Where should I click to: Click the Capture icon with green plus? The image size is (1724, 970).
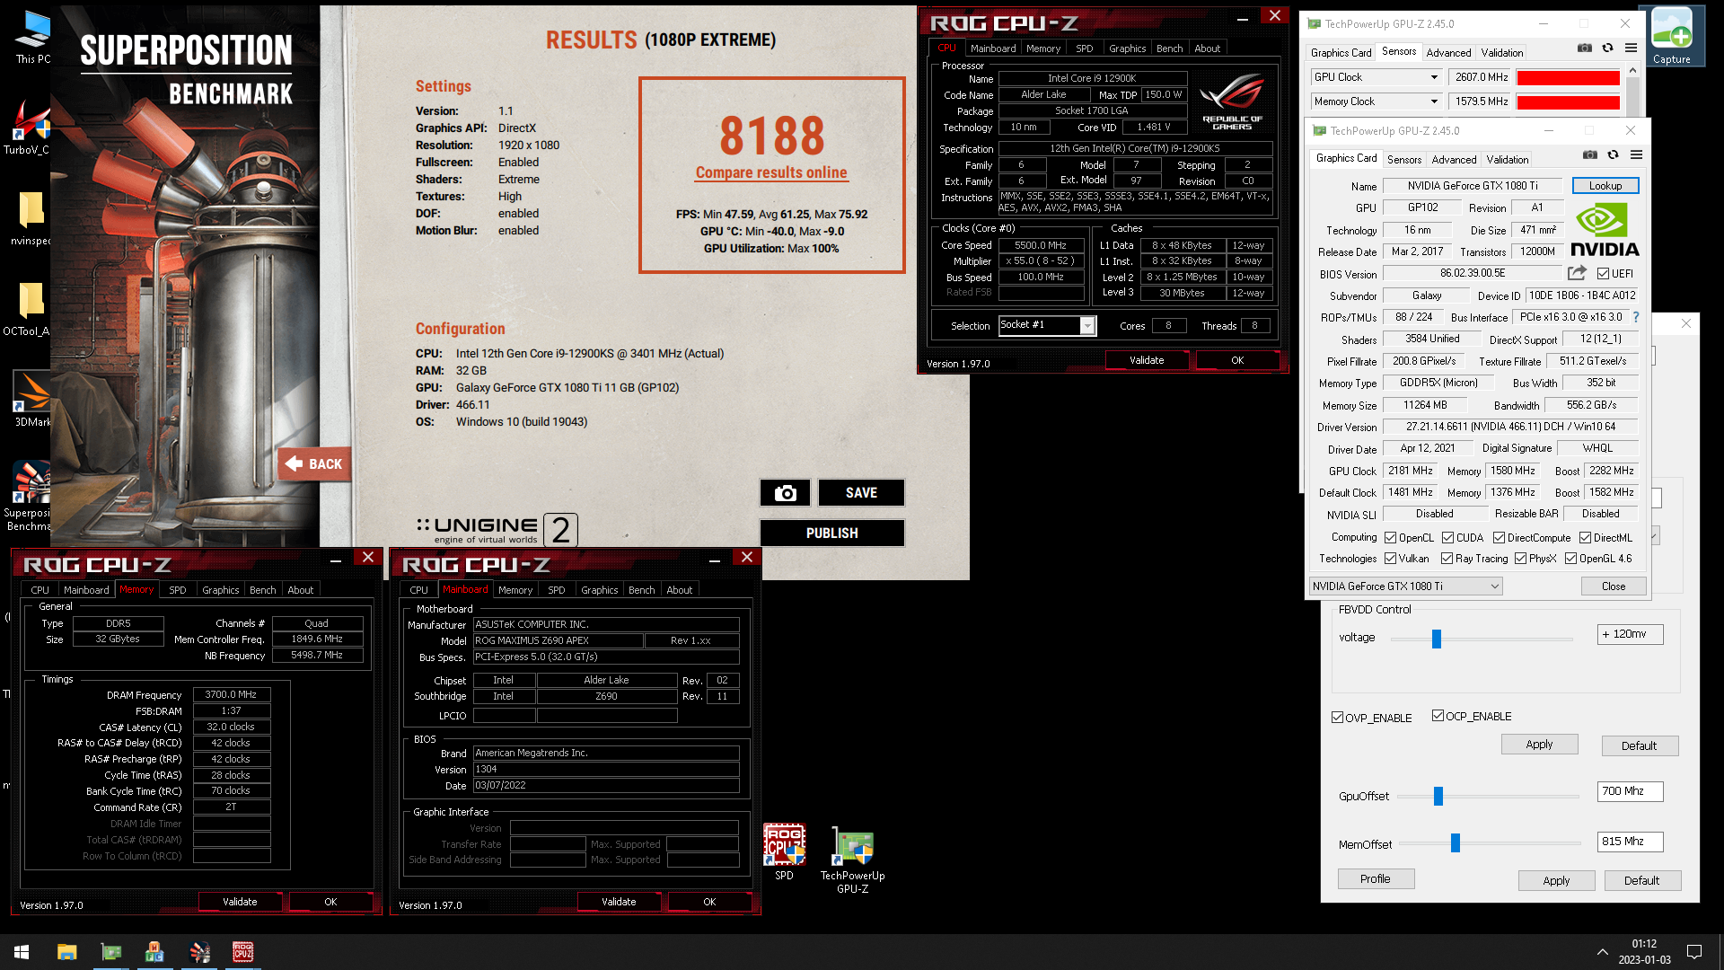click(1671, 36)
